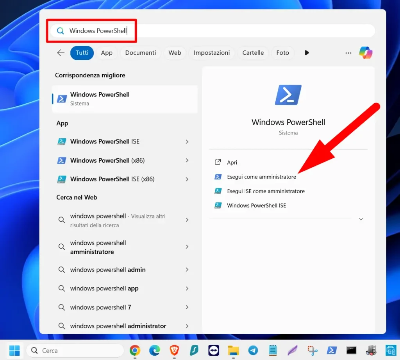Click the search field containing Windows PowerShell
This screenshot has height=360, width=400.
(212, 31)
